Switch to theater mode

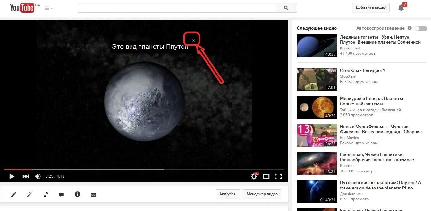tap(266, 176)
